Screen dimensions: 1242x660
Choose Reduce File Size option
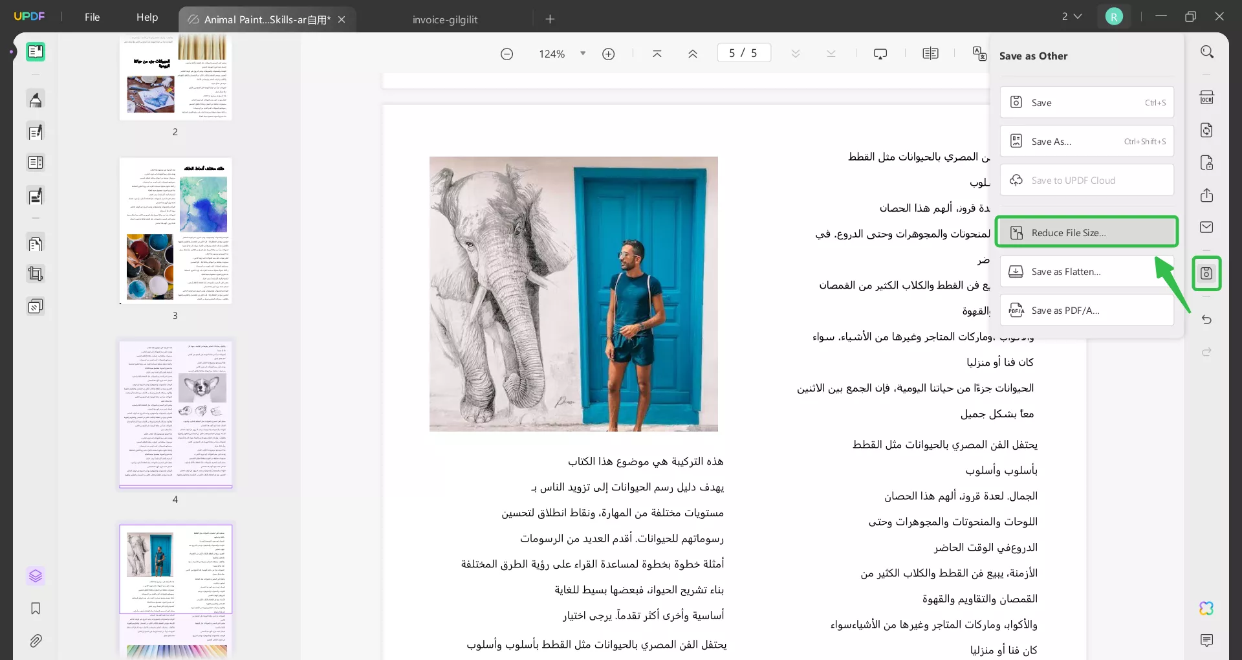tap(1087, 232)
